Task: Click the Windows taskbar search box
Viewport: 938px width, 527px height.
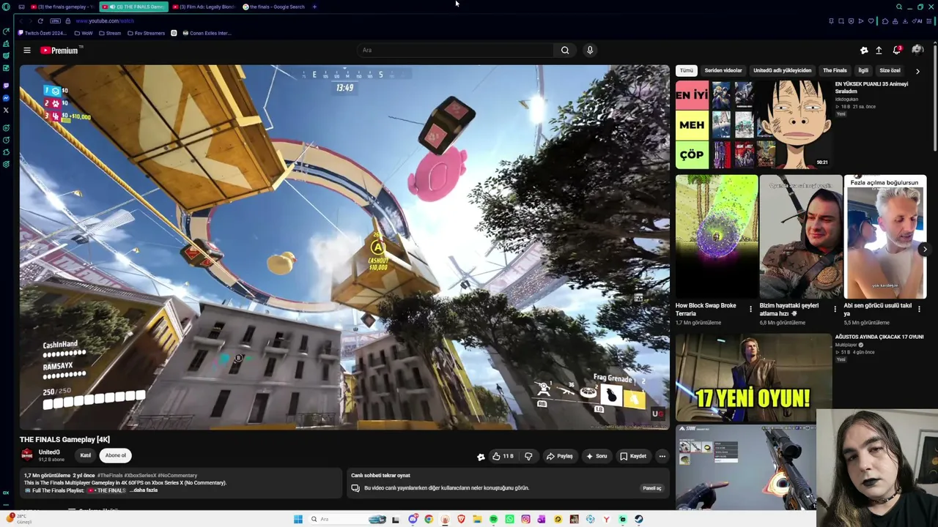Action: 346,520
